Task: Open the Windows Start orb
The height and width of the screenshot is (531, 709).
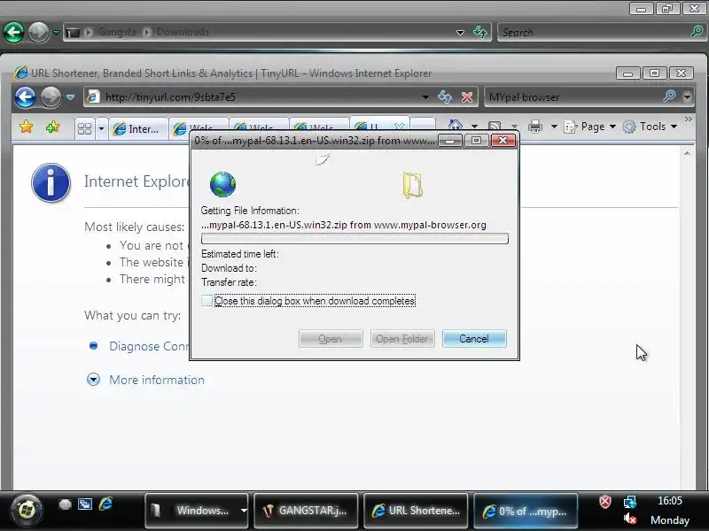Action: [27, 511]
